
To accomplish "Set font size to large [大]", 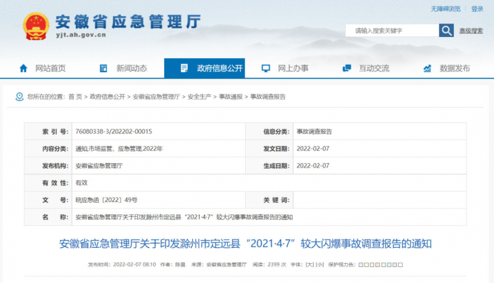I will click(x=310, y=264).
